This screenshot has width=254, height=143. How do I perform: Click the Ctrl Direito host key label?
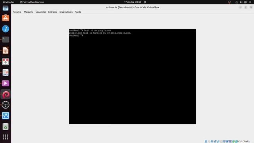(244, 141)
